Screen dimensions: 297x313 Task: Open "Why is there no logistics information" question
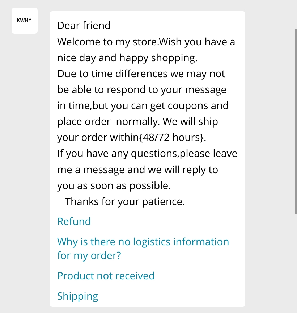(x=143, y=248)
